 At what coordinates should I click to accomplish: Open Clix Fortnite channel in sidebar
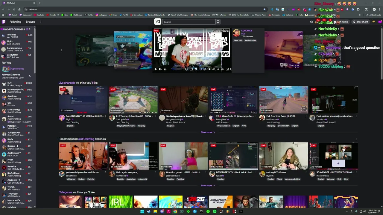[x=17, y=104]
